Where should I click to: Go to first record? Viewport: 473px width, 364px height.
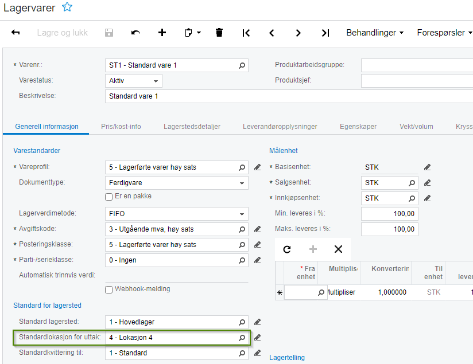(246, 33)
